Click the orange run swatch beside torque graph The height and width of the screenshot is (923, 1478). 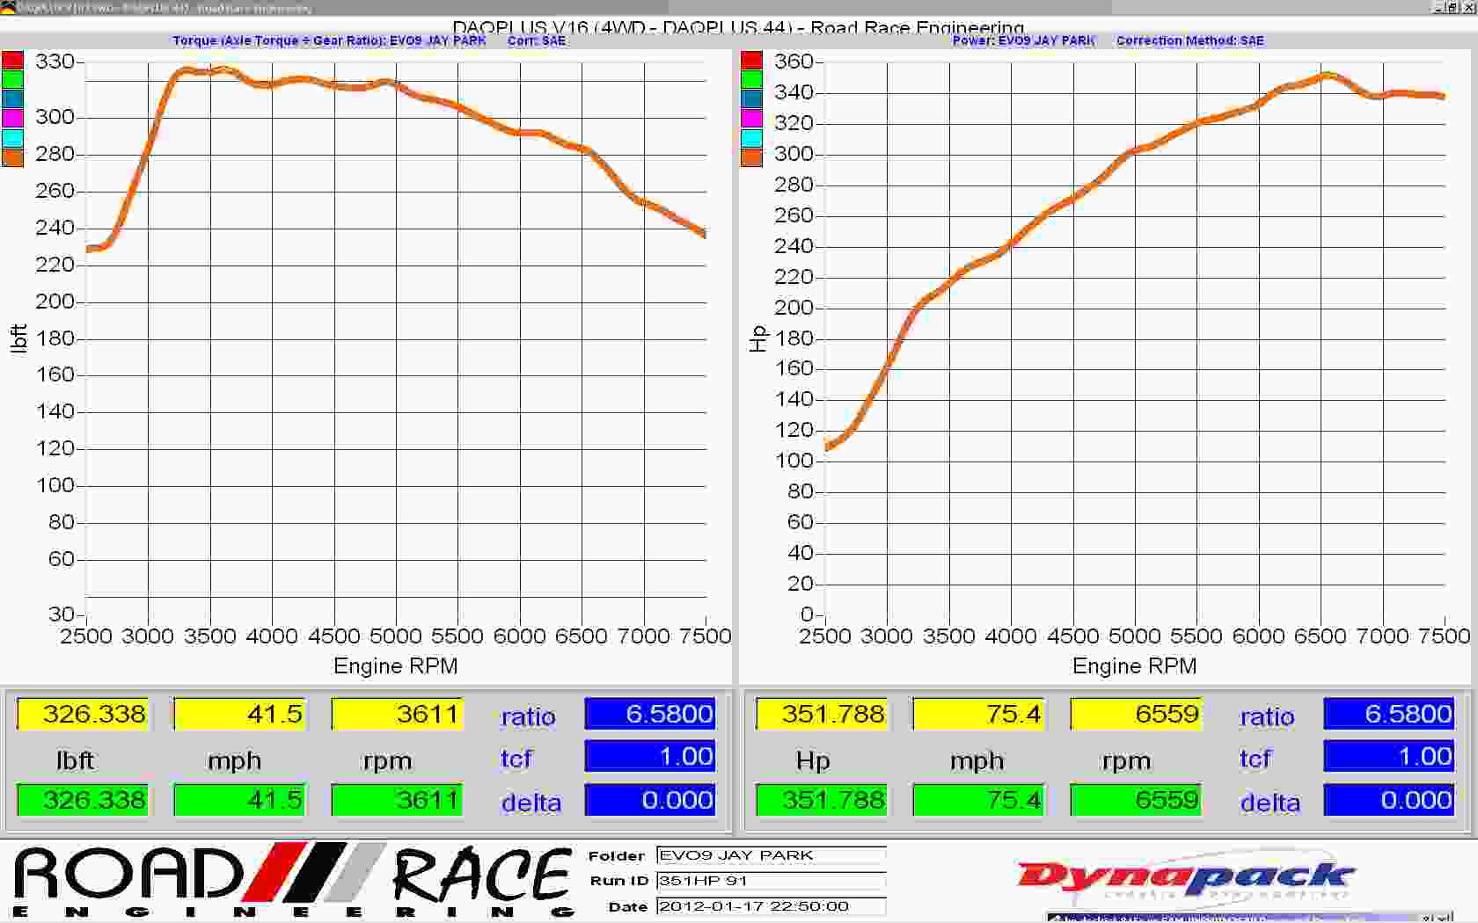click(12, 157)
